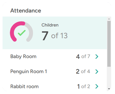Click the Attendance panel heading
115x94 pixels.
[x=26, y=11]
